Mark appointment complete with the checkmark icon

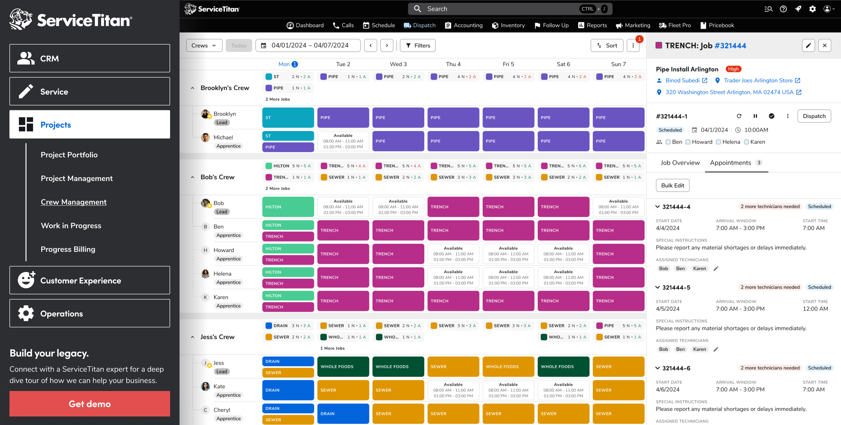coord(771,116)
